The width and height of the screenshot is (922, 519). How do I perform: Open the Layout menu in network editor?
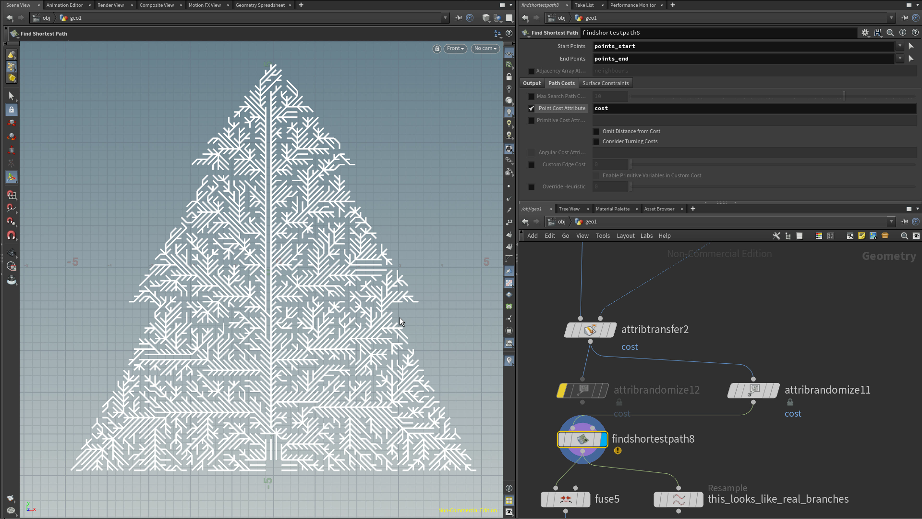click(626, 235)
